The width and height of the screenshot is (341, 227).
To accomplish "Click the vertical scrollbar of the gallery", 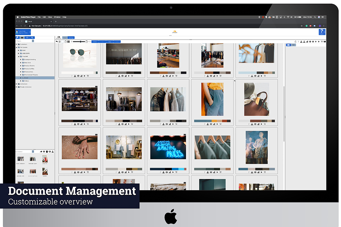I will click(284, 114).
